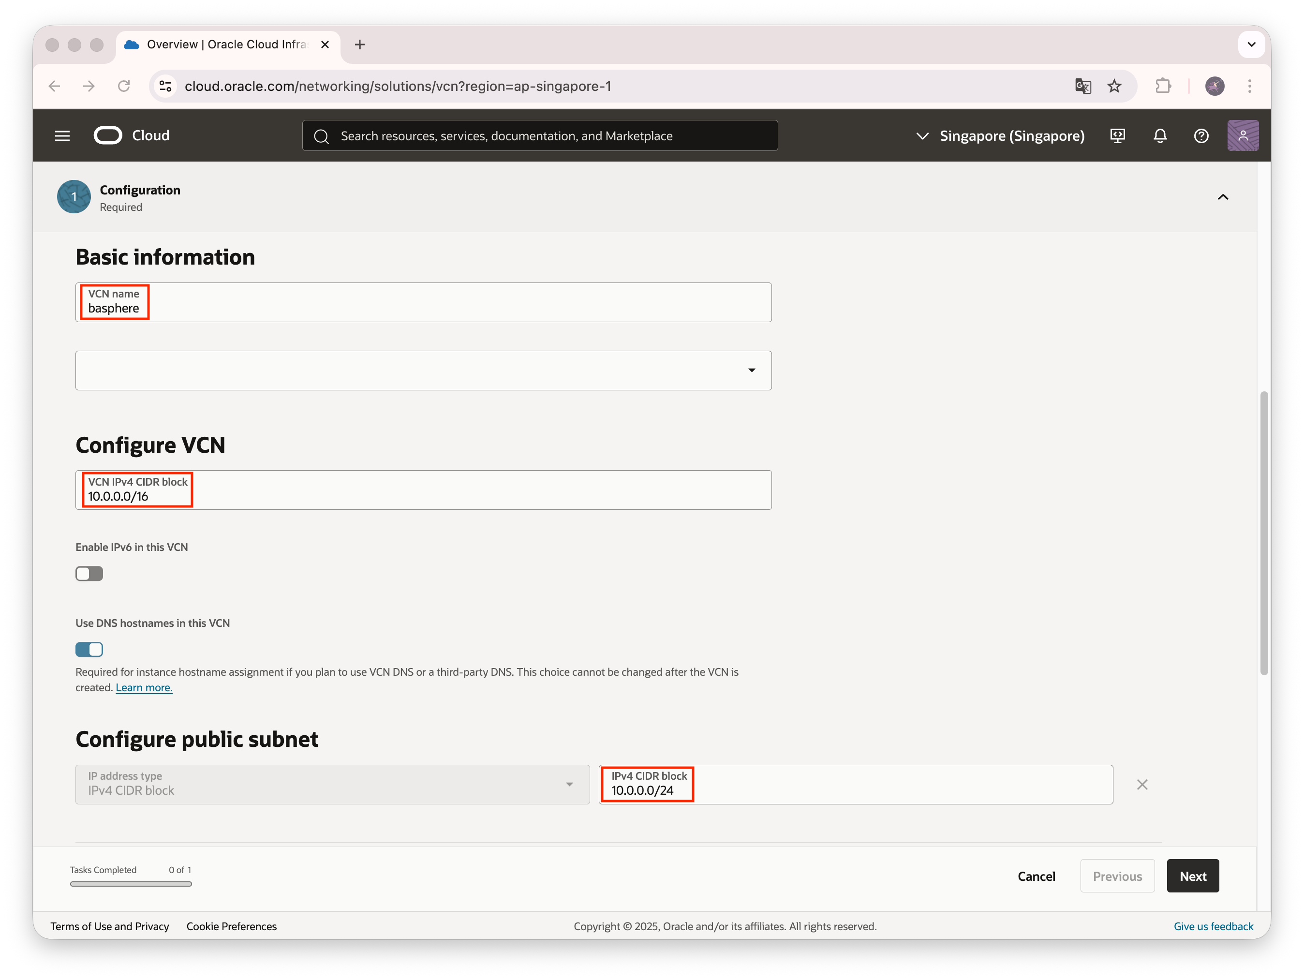
Task: Open the browser extensions puzzle icon
Action: pyautogui.click(x=1162, y=86)
